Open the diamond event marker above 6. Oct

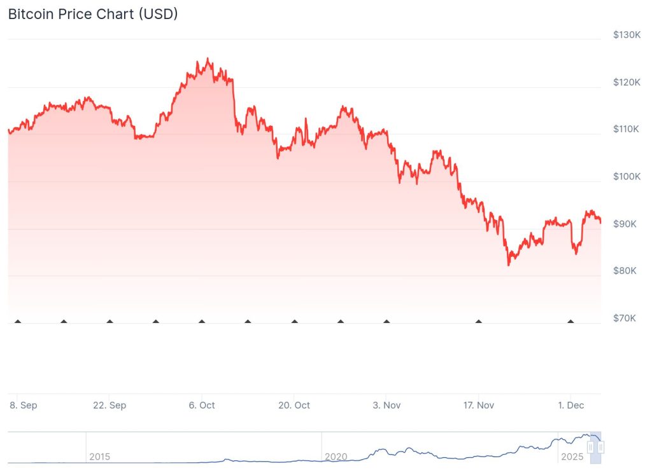click(202, 322)
